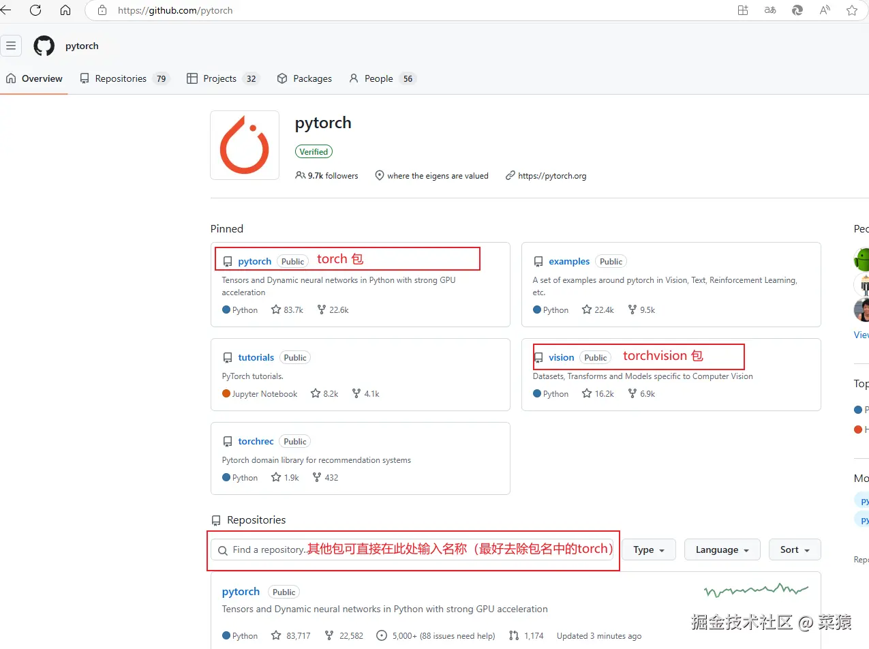
Task: Open the extensions grid icon in address bar
Action: coord(743,10)
